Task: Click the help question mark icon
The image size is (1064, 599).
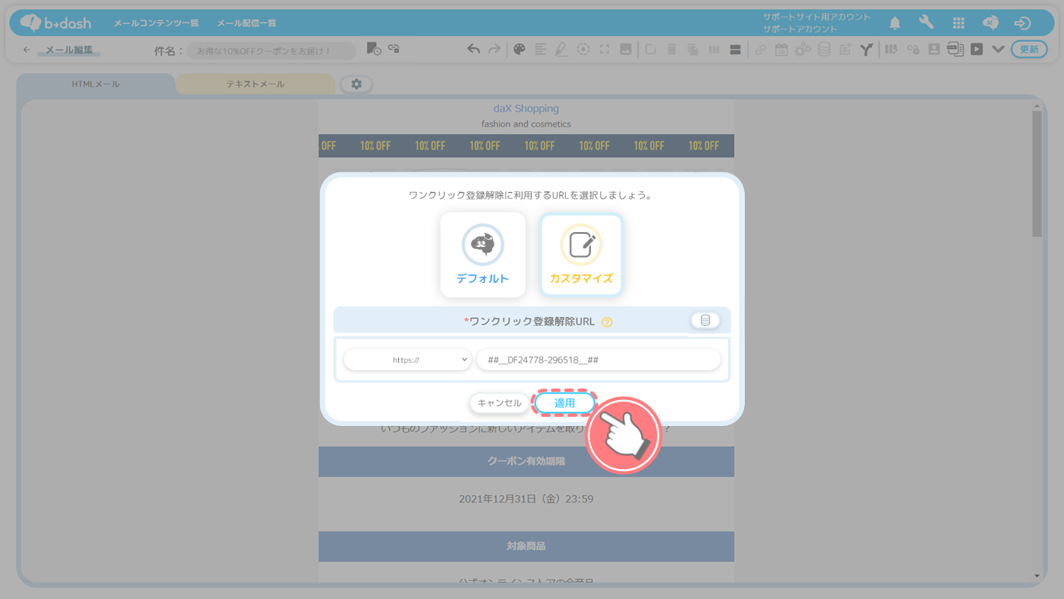Action: [x=607, y=322]
